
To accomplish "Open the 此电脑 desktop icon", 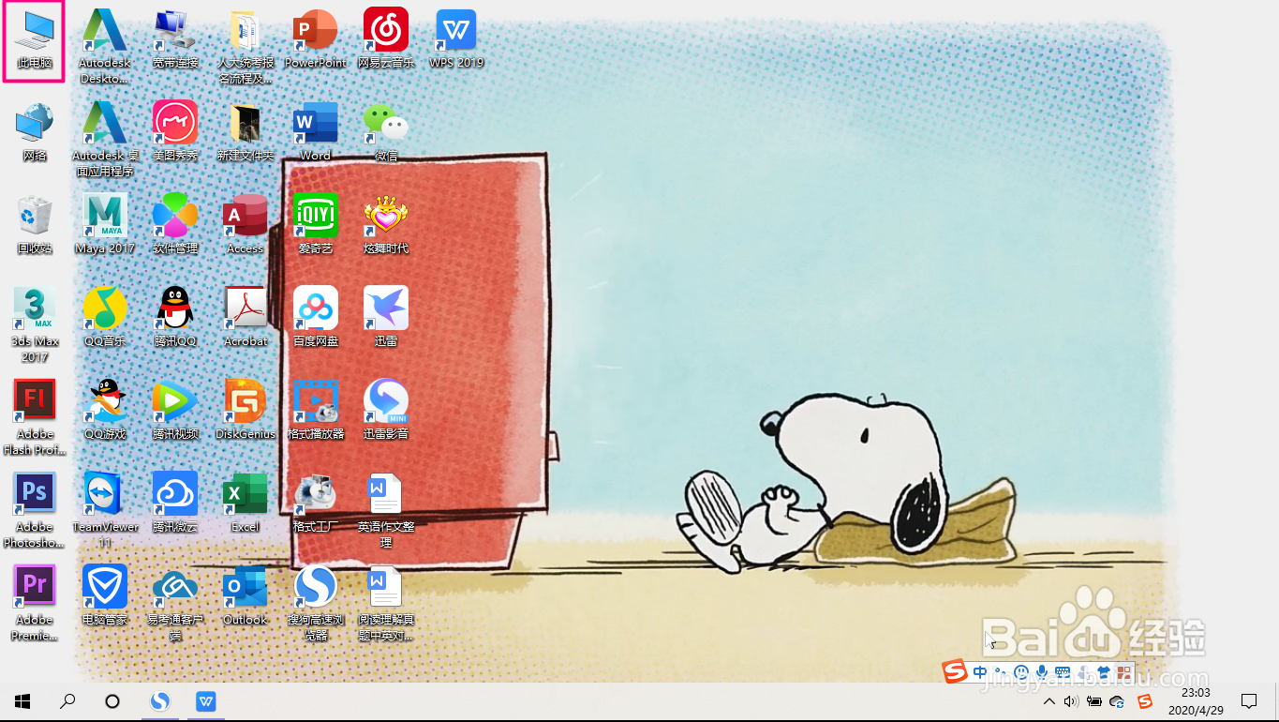I will pyautogui.click(x=34, y=40).
